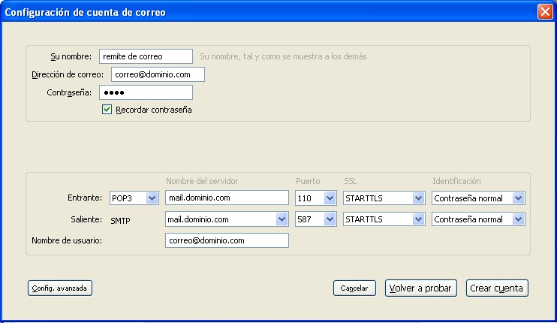Focus the Contraseña password field
Screen dimensions: 557x323
[x=146, y=92]
